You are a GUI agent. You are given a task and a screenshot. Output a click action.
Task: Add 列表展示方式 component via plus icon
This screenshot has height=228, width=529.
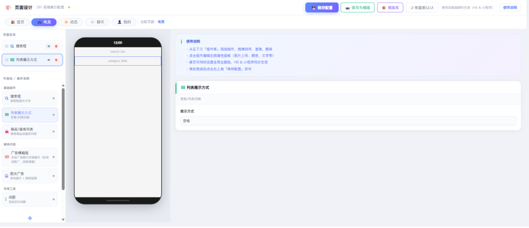point(53,115)
